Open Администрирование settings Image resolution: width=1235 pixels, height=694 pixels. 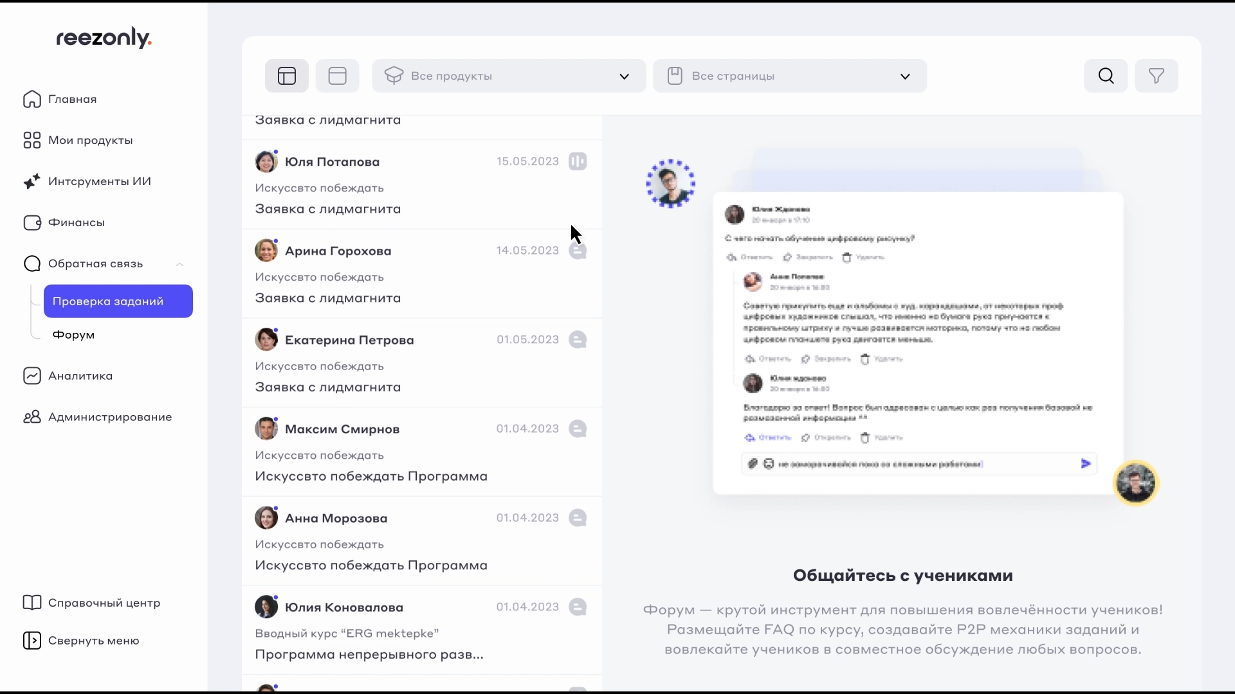coord(110,417)
